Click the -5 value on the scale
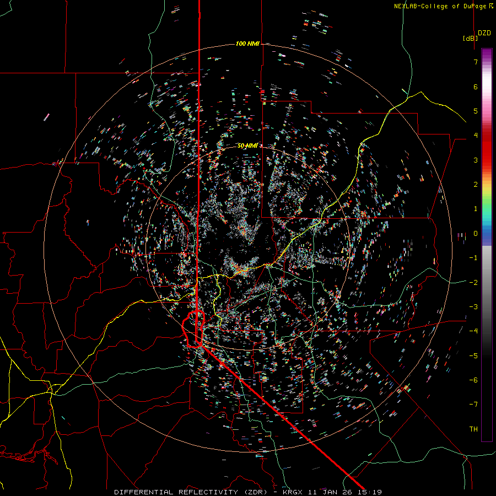Screen dimensions: 496x496 click(x=473, y=356)
